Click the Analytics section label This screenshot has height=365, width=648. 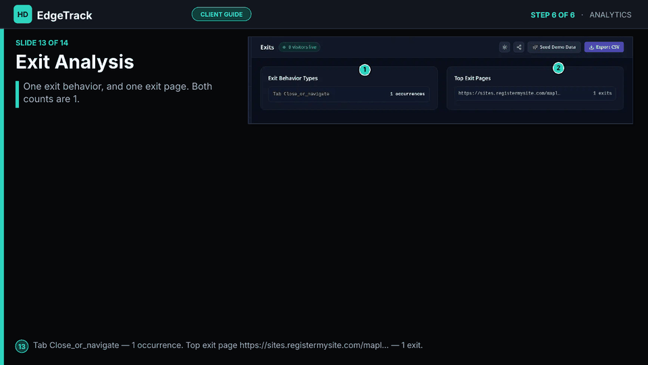[x=610, y=15]
